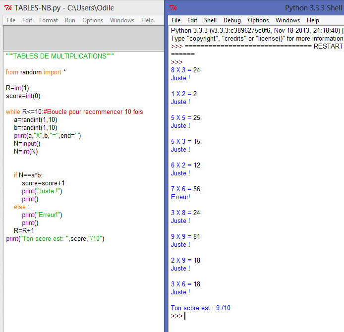Click the '3 X 6 = 18' shell output
The width and height of the screenshot is (344, 332).
(x=185, y=284)
